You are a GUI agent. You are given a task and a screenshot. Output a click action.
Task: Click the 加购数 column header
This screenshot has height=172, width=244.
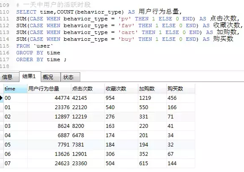coord(152,89)
